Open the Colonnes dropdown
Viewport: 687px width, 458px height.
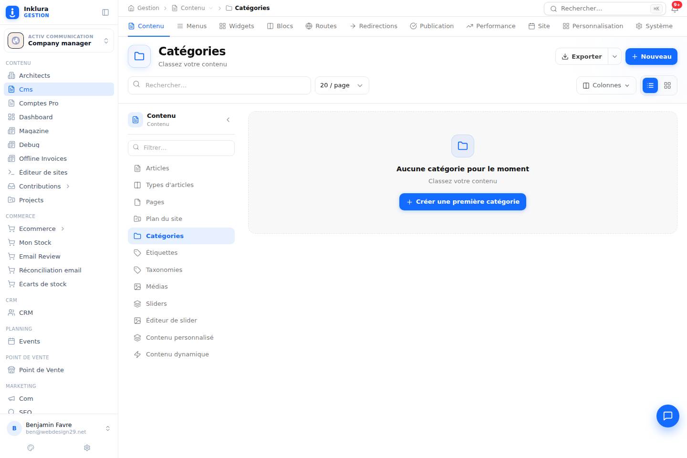pyautogui.click(x=606, y=85)
